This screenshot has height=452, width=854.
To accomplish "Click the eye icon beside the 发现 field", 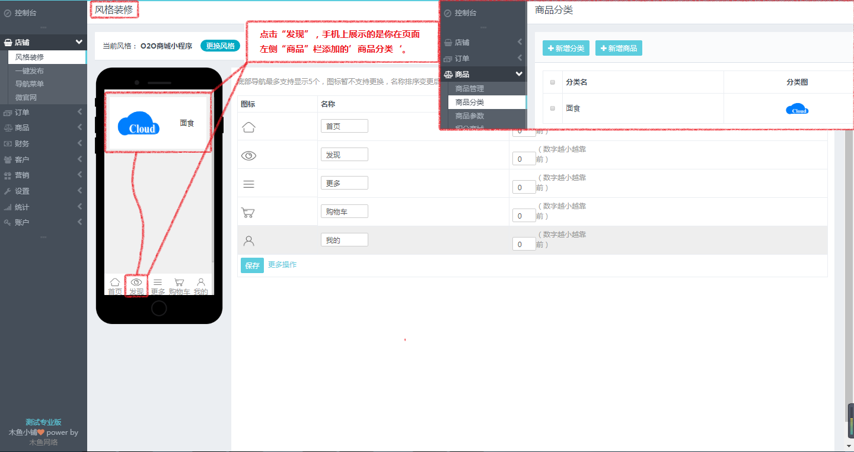I will 248,155.
